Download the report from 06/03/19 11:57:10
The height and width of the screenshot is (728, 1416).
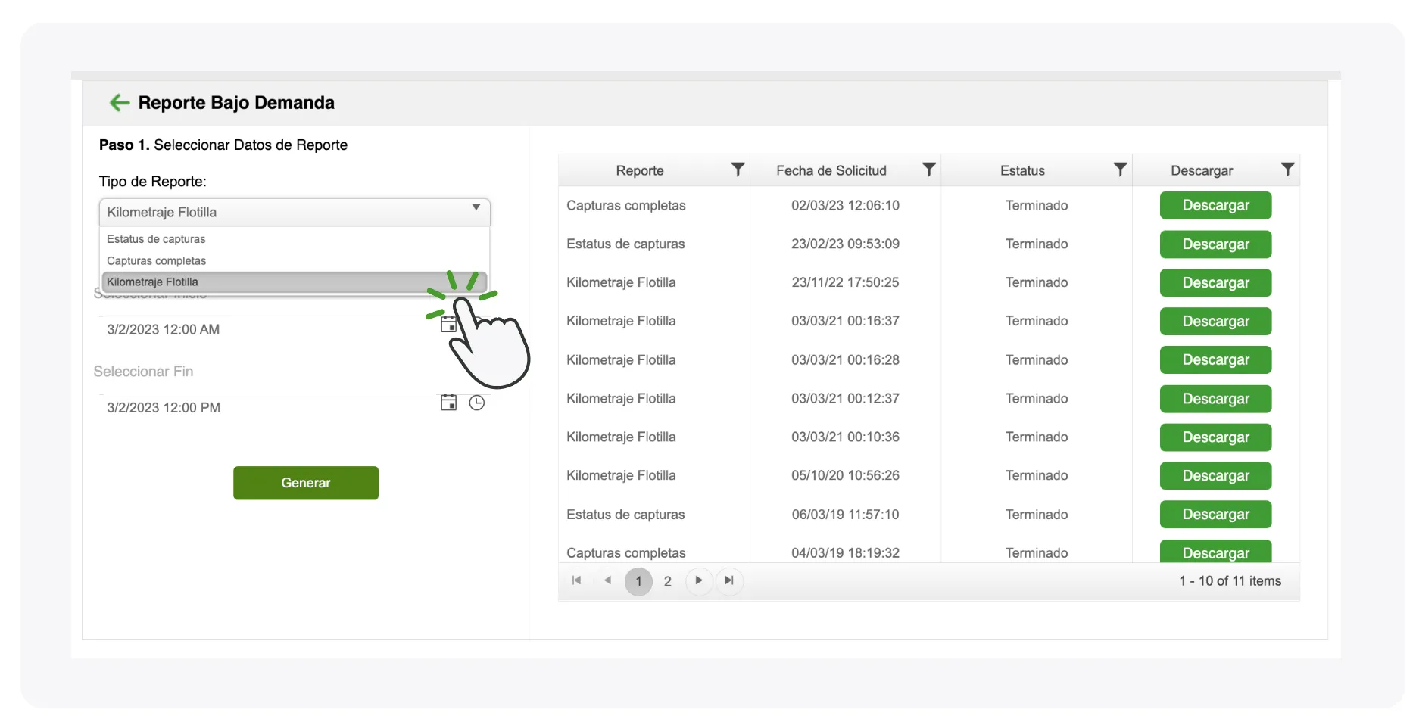click(x=1215, y=514)
